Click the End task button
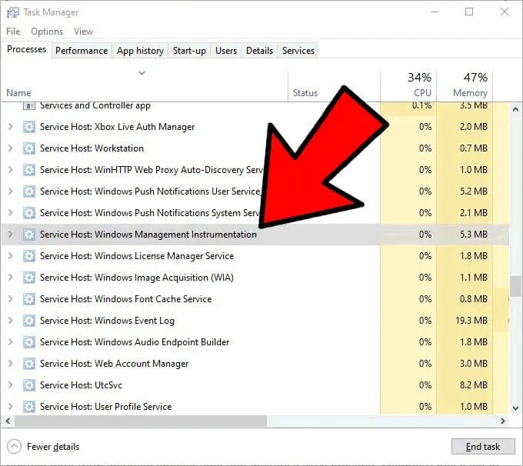This screenshot has width=523, height=466. click(x=483, y=447)
